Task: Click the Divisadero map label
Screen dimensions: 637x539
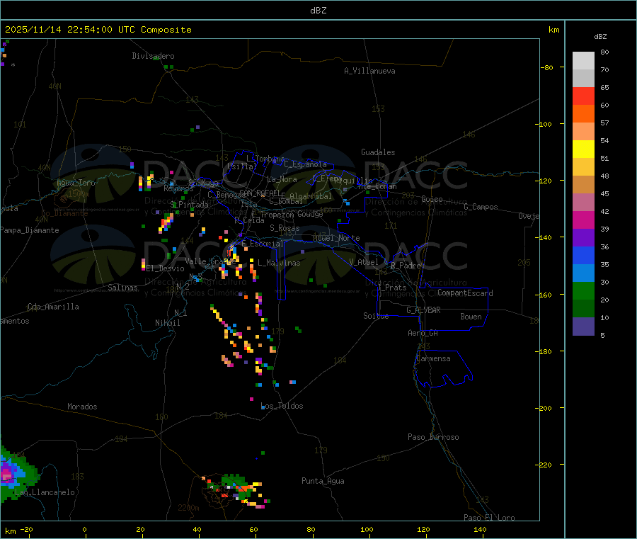Action: click(x=153, y=56)
